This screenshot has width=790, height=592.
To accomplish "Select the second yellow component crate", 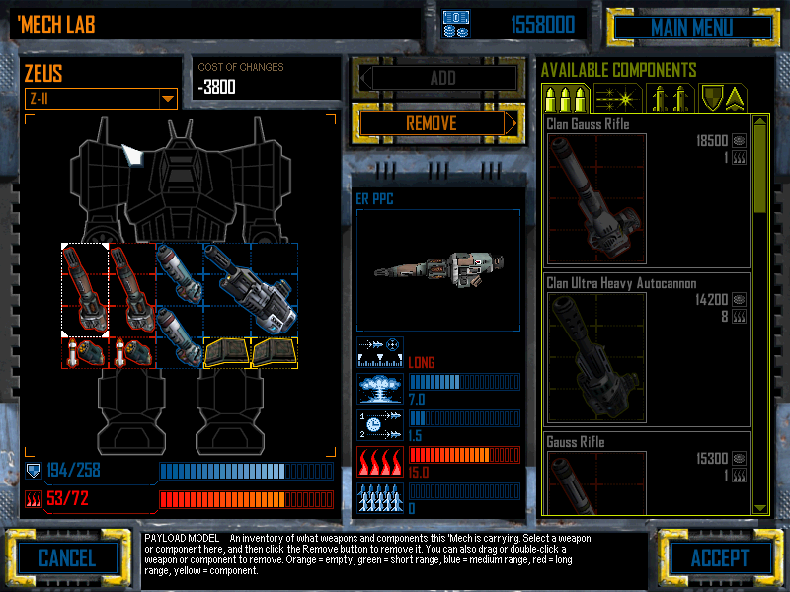I will click(275, 353).
